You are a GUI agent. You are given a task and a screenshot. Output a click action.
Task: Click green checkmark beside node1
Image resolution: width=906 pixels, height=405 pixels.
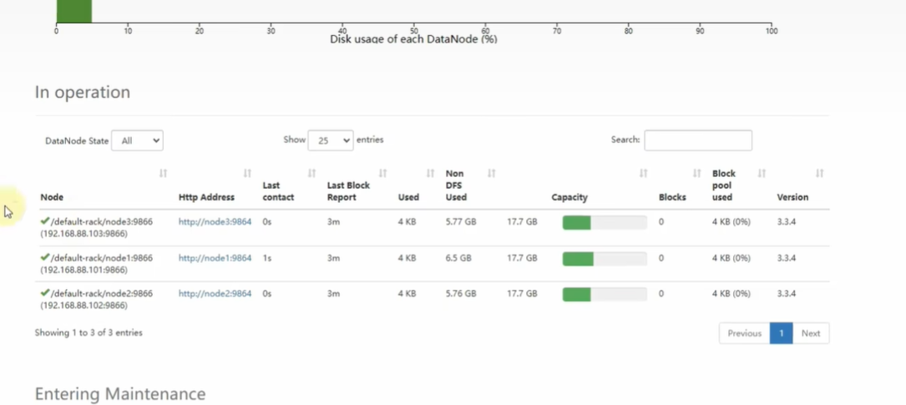click(x=44, y=257)
